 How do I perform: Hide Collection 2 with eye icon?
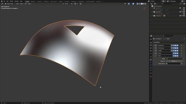click(x=182, y=12)
